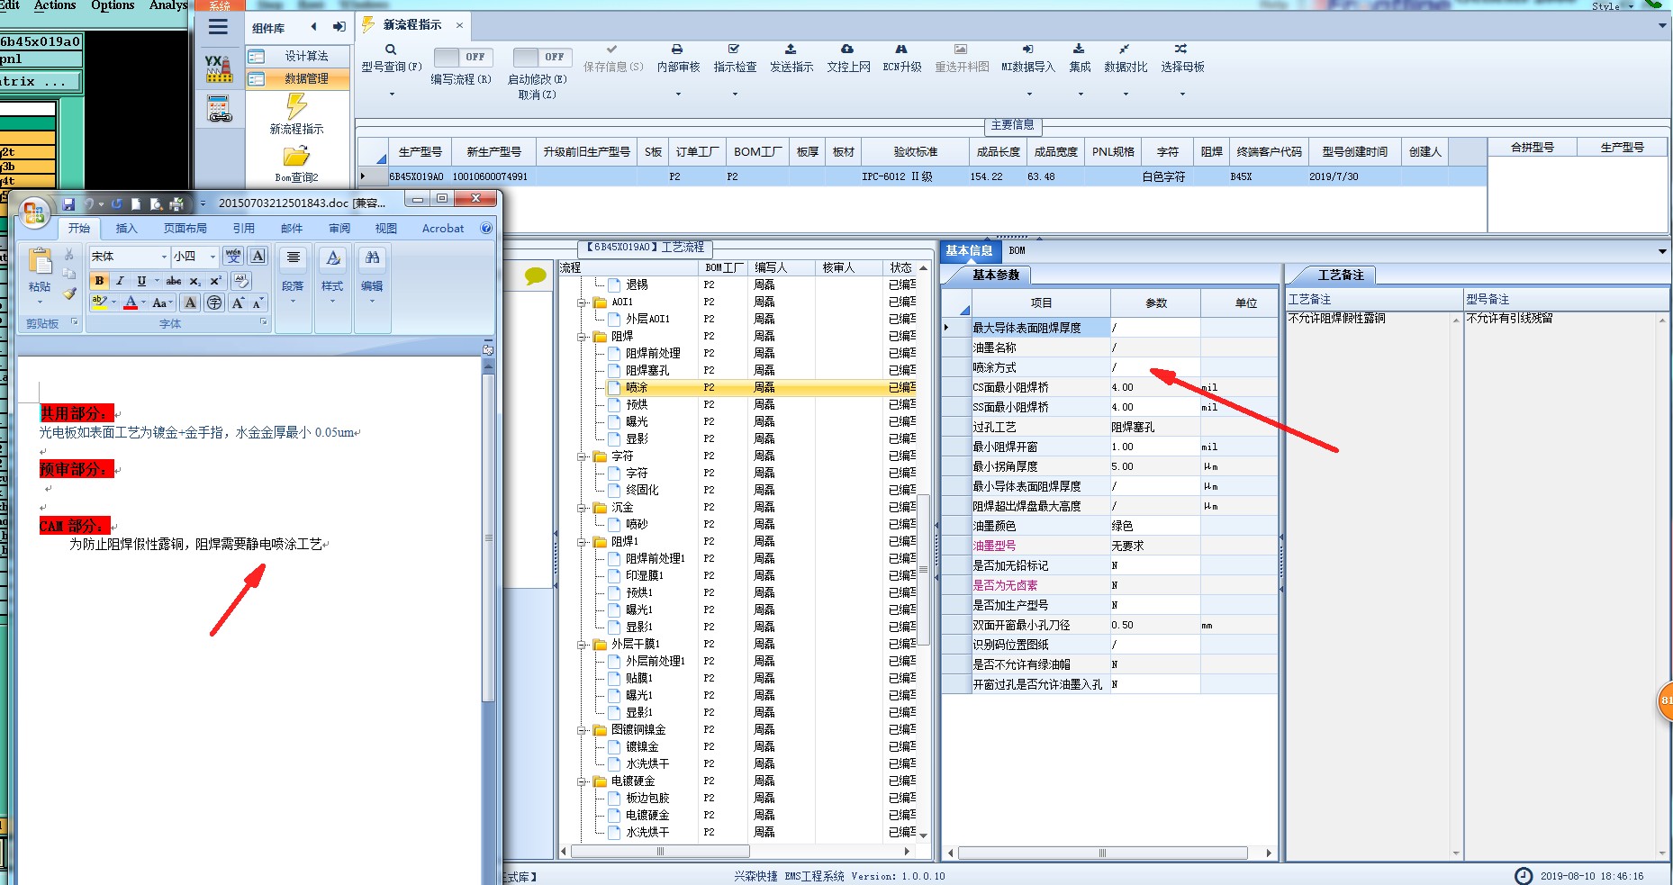
Task: Collapse the 外层干膜1 tree node
Action: click(x=583, y=645)
